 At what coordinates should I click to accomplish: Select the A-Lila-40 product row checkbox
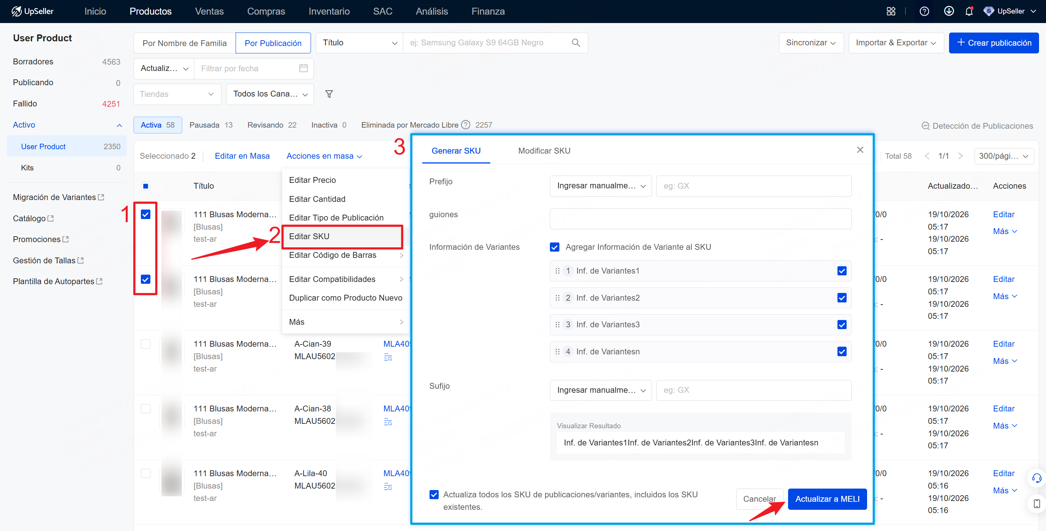click(x=145, y=473)
